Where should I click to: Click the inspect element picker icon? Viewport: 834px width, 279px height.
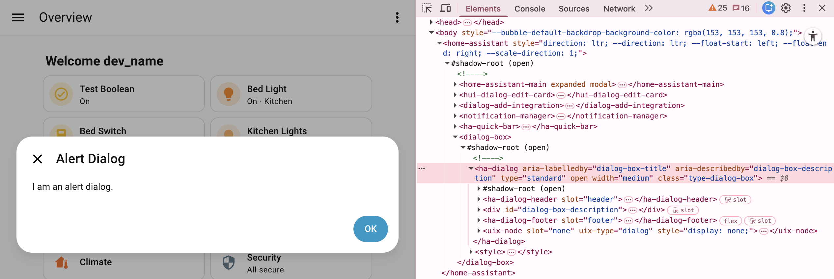(427, 8)
